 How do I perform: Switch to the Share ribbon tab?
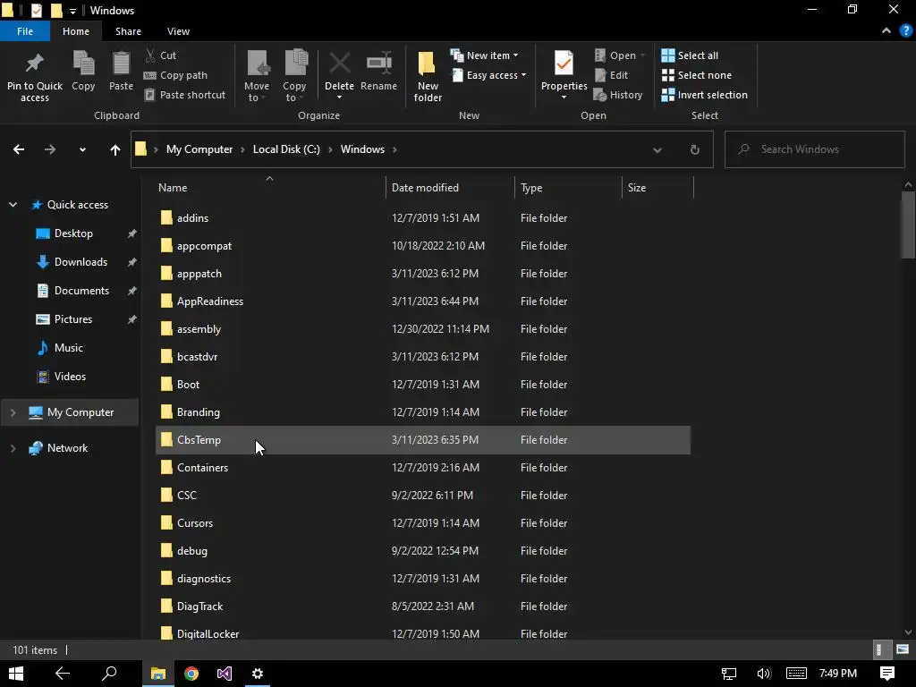click(128, 31)
